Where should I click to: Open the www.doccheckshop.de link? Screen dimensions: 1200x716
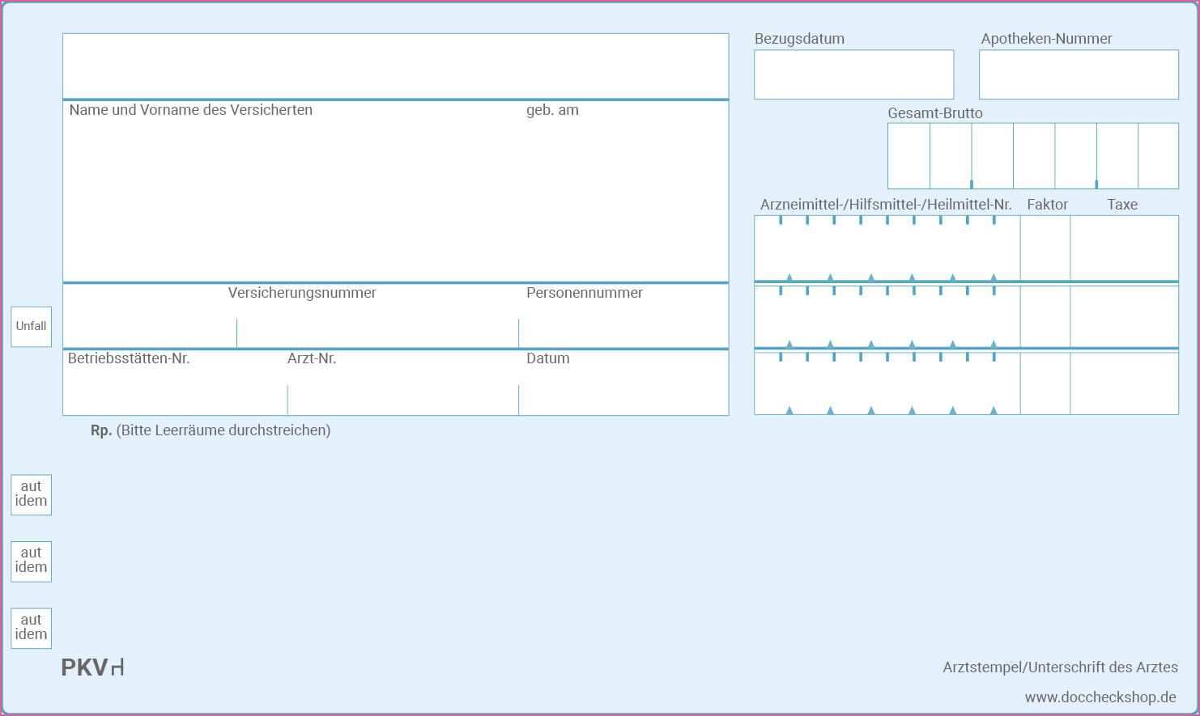point(1100,697)
